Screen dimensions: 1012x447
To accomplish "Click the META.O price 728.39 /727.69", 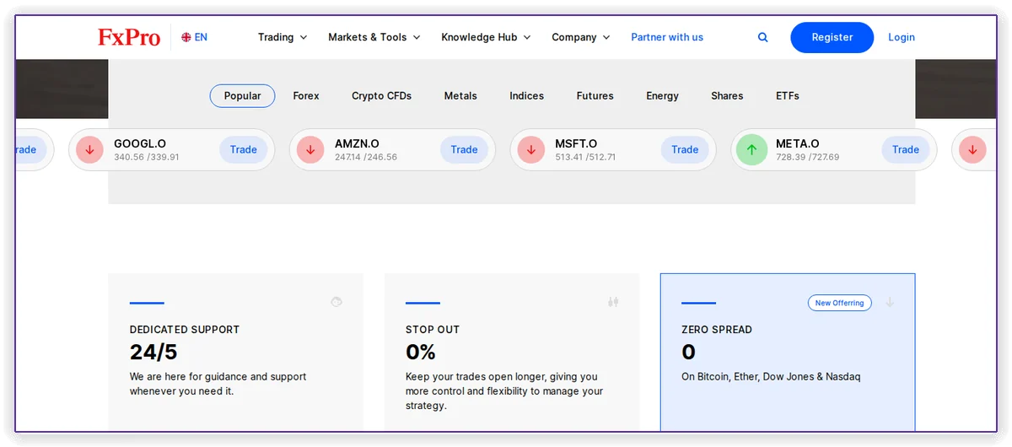I will (x=808, y=158).
